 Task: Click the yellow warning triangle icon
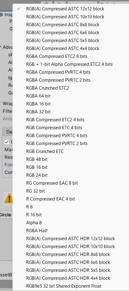9,199
